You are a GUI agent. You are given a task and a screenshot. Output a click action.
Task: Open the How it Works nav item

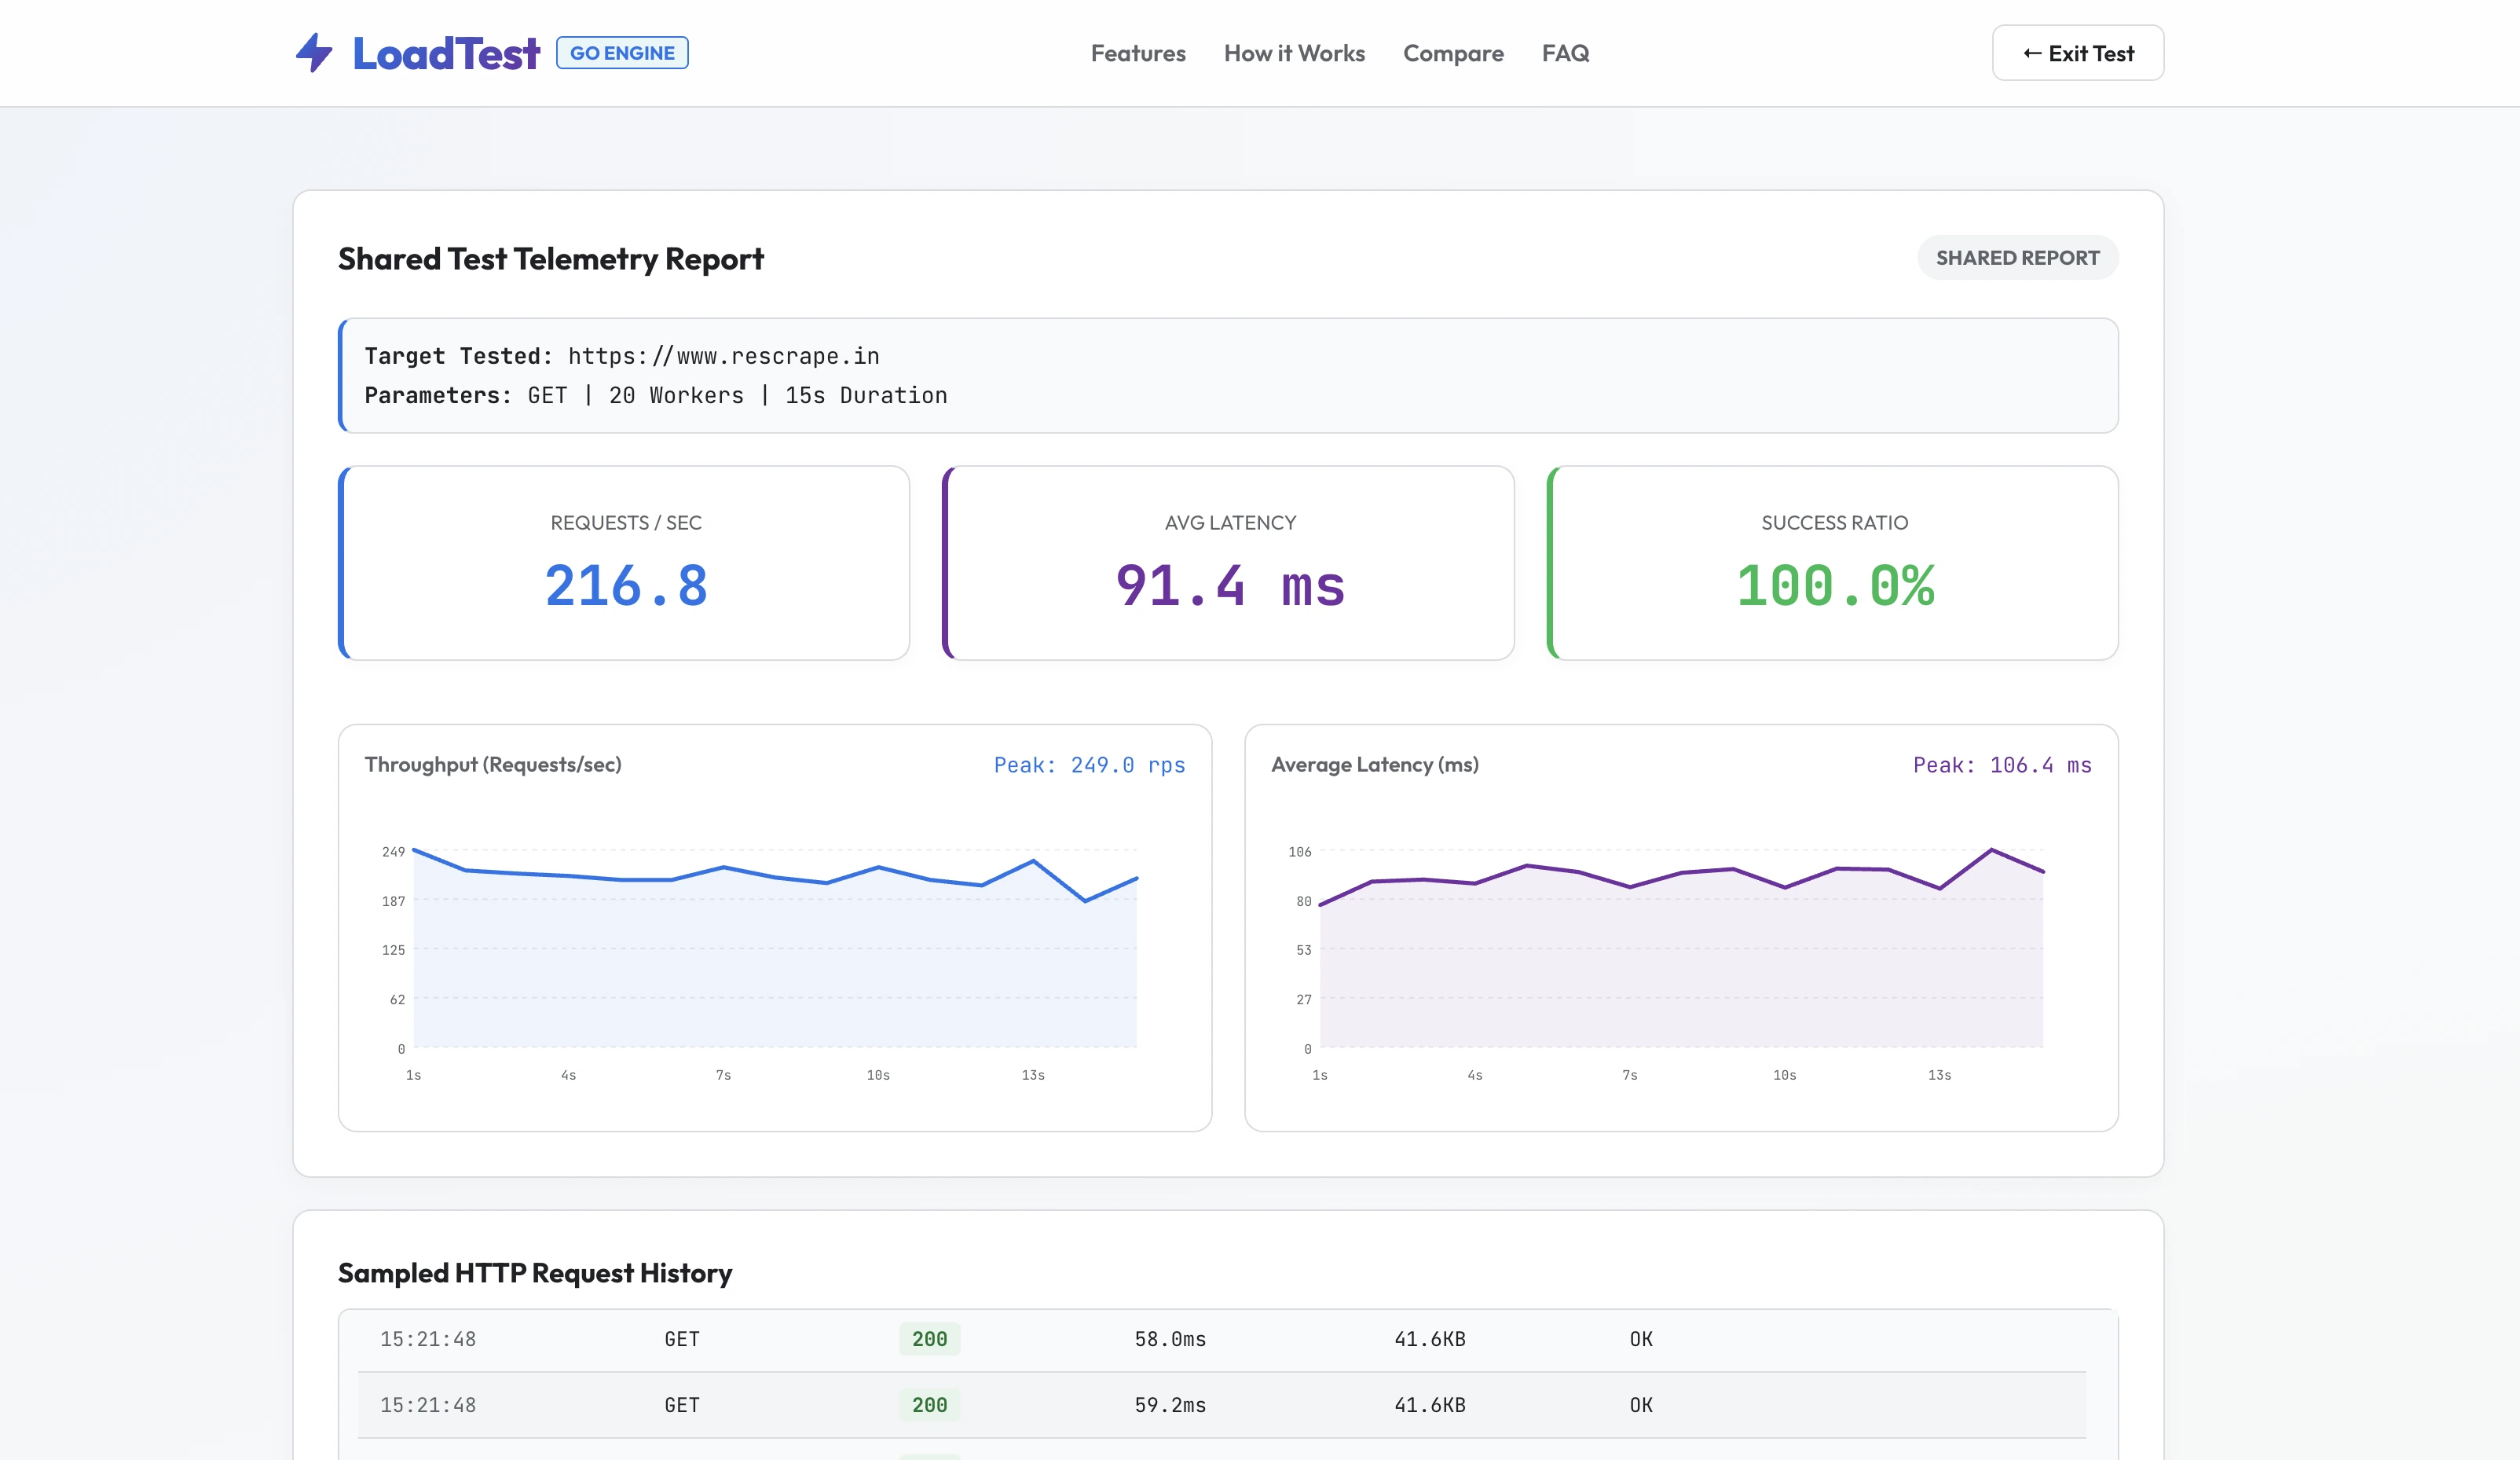pyautogui.click(x=1294, y=53)
